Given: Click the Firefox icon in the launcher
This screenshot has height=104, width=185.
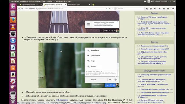Looking at the screenshot, I should [13, 20].
